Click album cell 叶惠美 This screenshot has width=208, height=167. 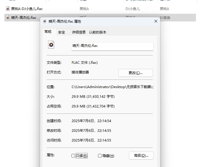[165, 18]
